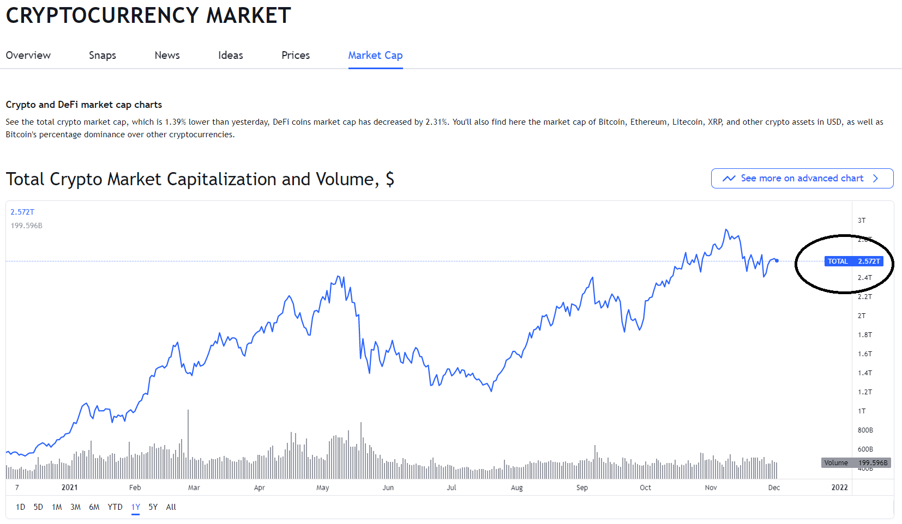Click the Volume 199.596B label

point(856,463)
